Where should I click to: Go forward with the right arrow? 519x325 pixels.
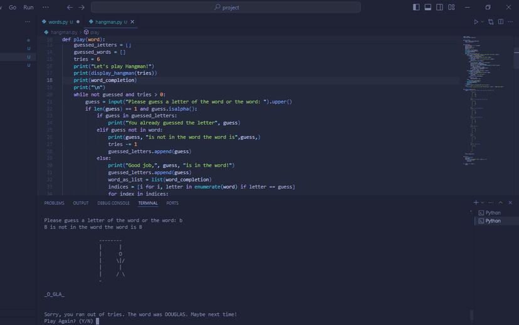(81, 8)
